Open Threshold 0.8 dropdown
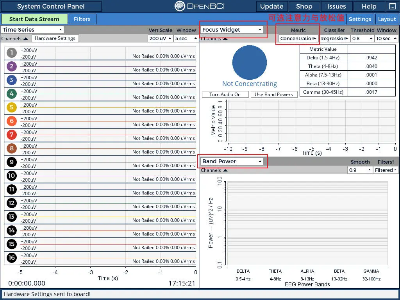Screen dimensions: 400x300 (x=362, y=39)
